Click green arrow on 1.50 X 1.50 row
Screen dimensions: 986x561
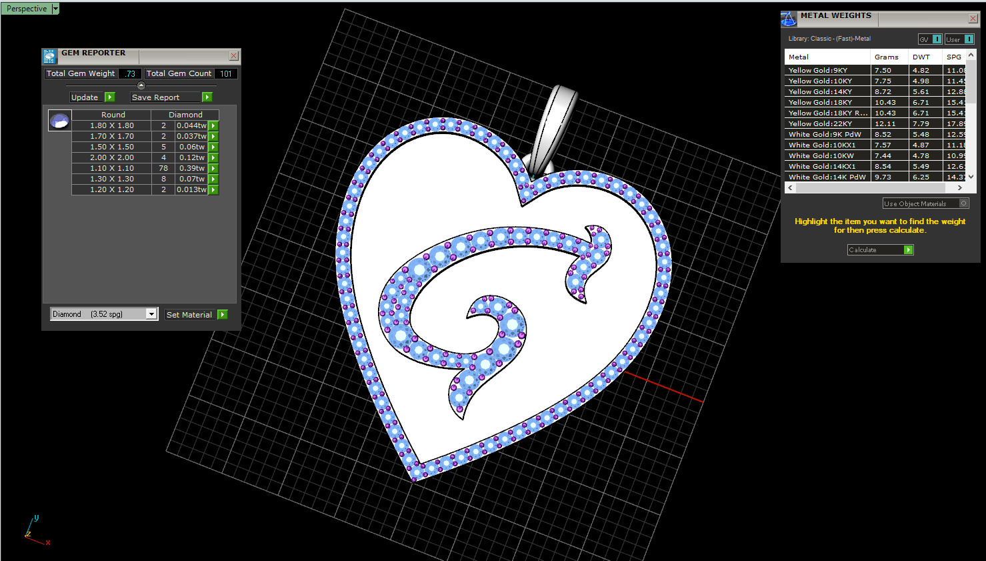213,147
